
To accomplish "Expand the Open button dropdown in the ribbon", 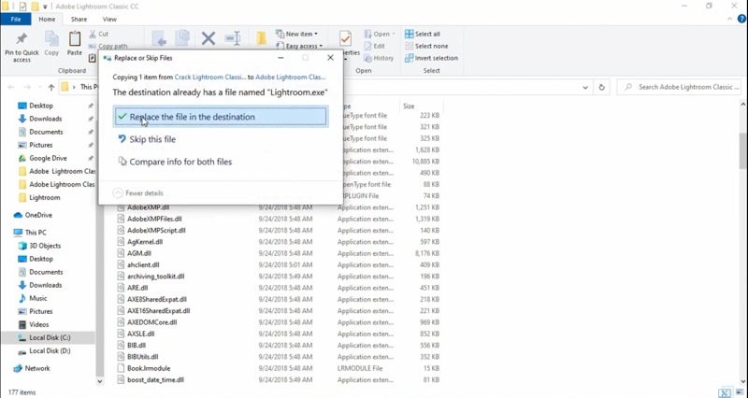I will [x=394, y=34].
